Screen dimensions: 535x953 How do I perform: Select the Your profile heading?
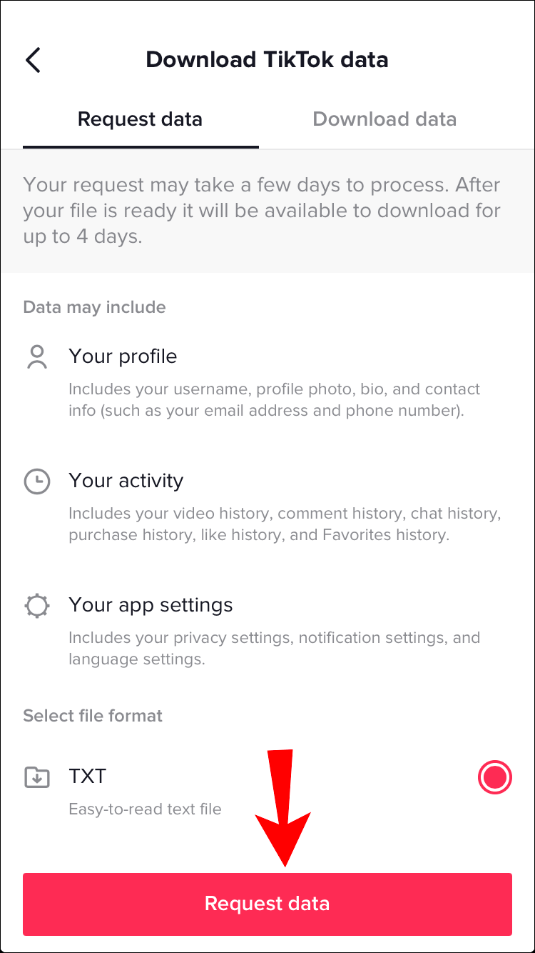[123, 356]
